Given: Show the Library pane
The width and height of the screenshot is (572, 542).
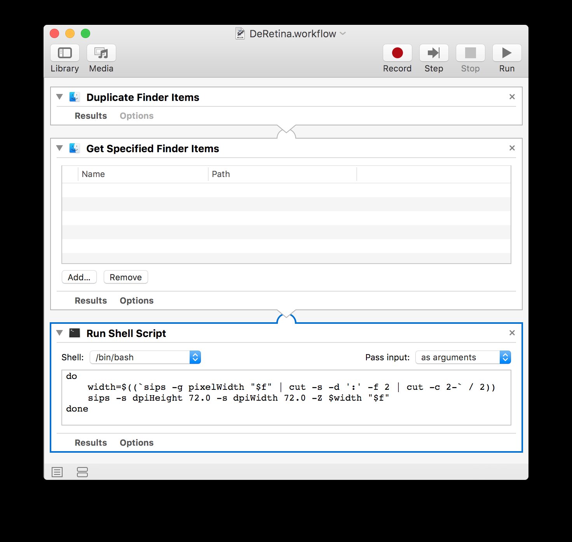Looking at the screenshot, I should [65, 53].
